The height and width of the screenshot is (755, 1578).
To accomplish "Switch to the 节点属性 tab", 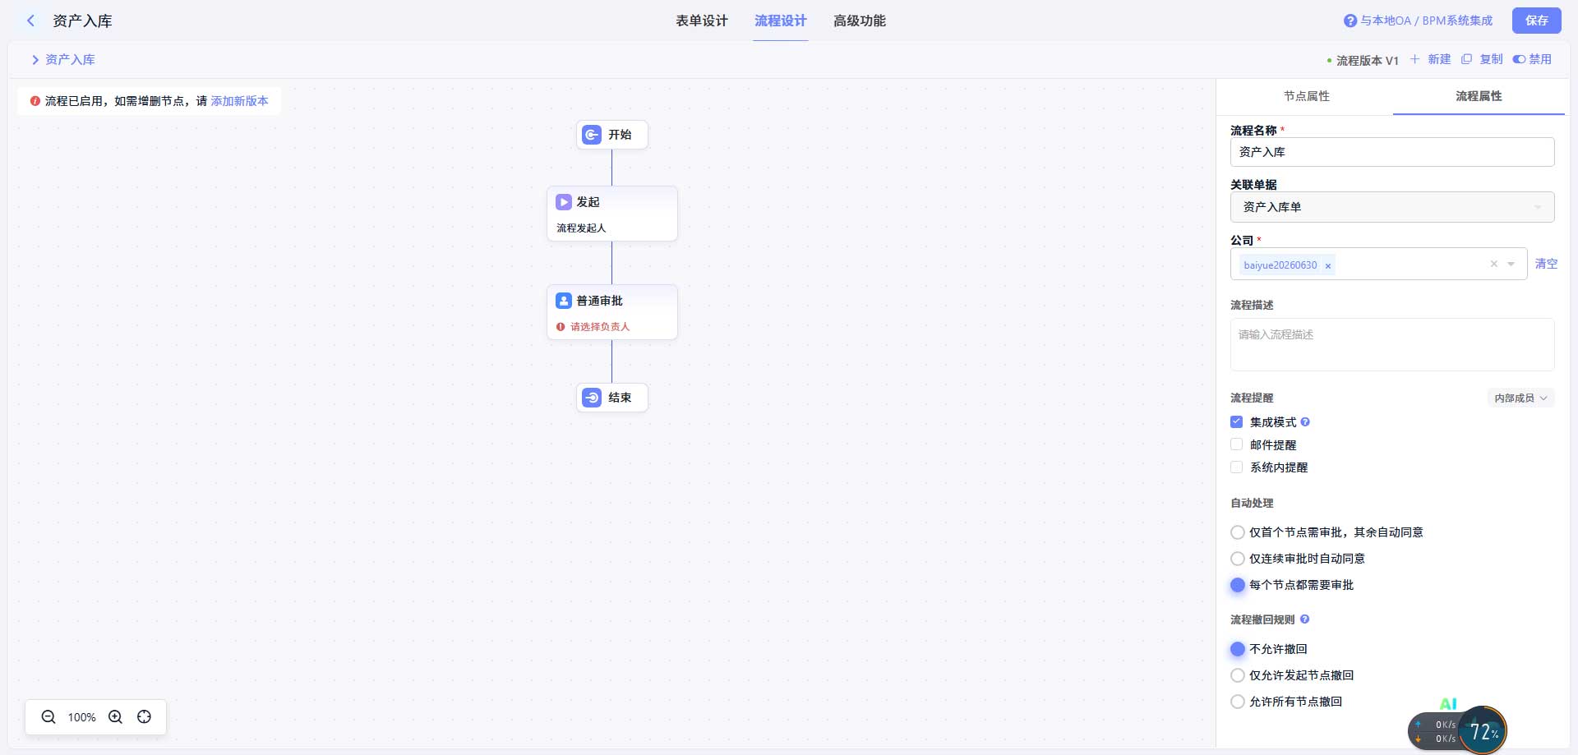I will [1307, 96].
